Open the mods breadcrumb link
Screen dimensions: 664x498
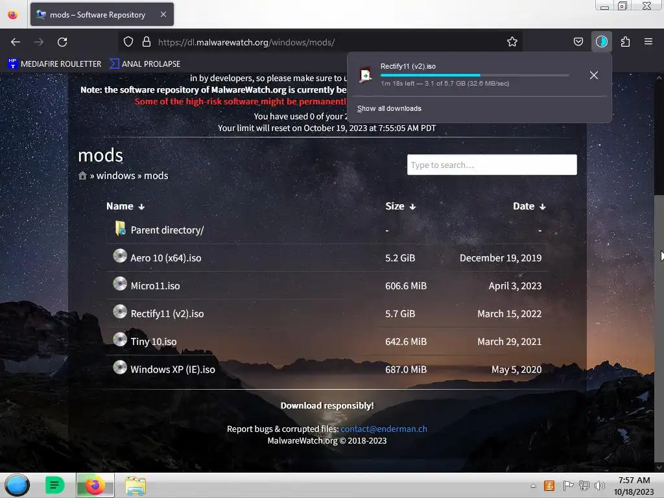pos(156,176)
